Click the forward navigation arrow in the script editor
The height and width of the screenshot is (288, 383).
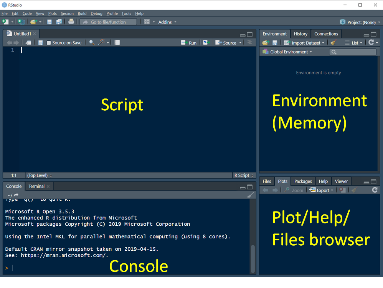(16, 43)
